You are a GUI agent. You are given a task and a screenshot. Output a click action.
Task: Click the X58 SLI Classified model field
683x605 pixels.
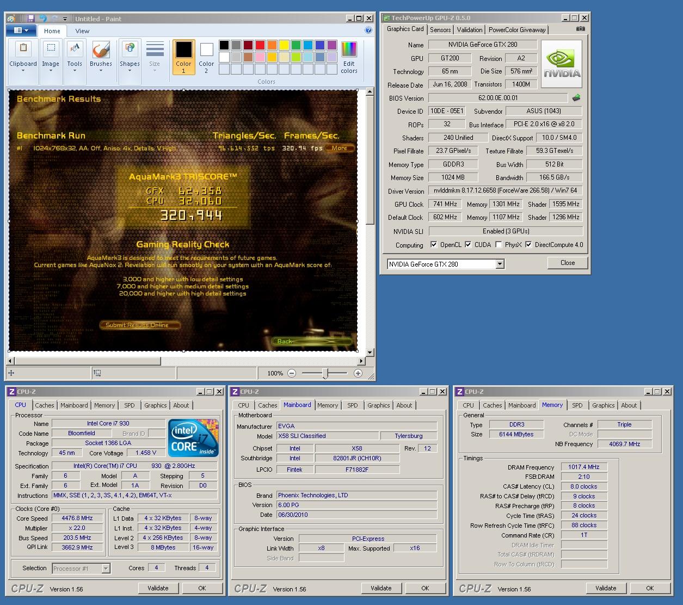click(x=328, y=436)
